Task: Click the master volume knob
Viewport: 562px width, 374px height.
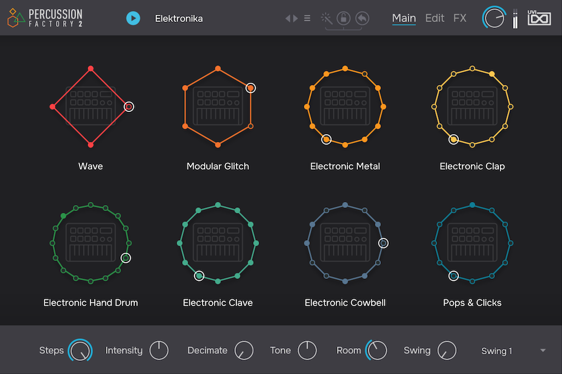Action: tap(494, 18)
